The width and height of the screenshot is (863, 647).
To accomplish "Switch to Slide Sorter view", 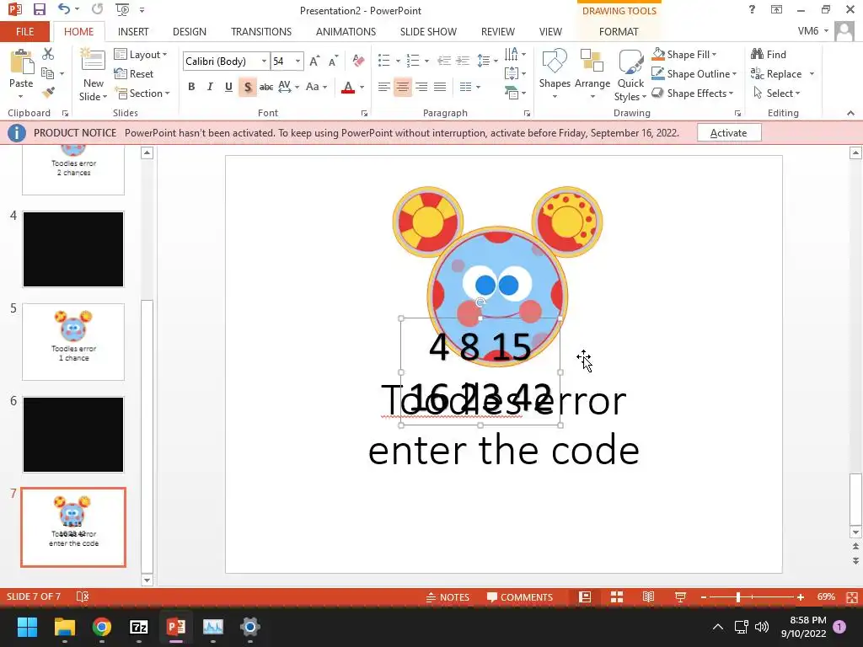I will tap(616, 597).
